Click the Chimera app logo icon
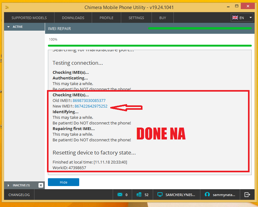The height and width of the screenshot is (207, 258). (x=7, y=7)
